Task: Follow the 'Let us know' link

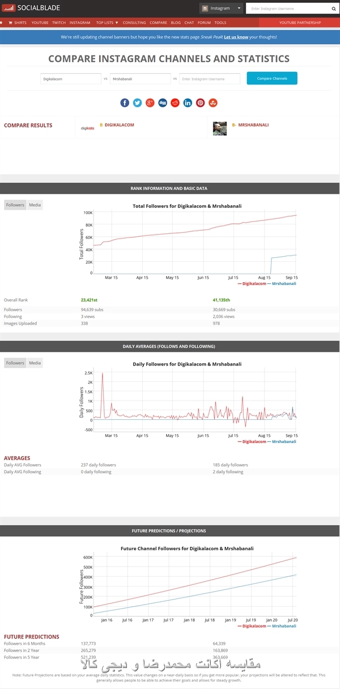Action: [x=236, y=37]
